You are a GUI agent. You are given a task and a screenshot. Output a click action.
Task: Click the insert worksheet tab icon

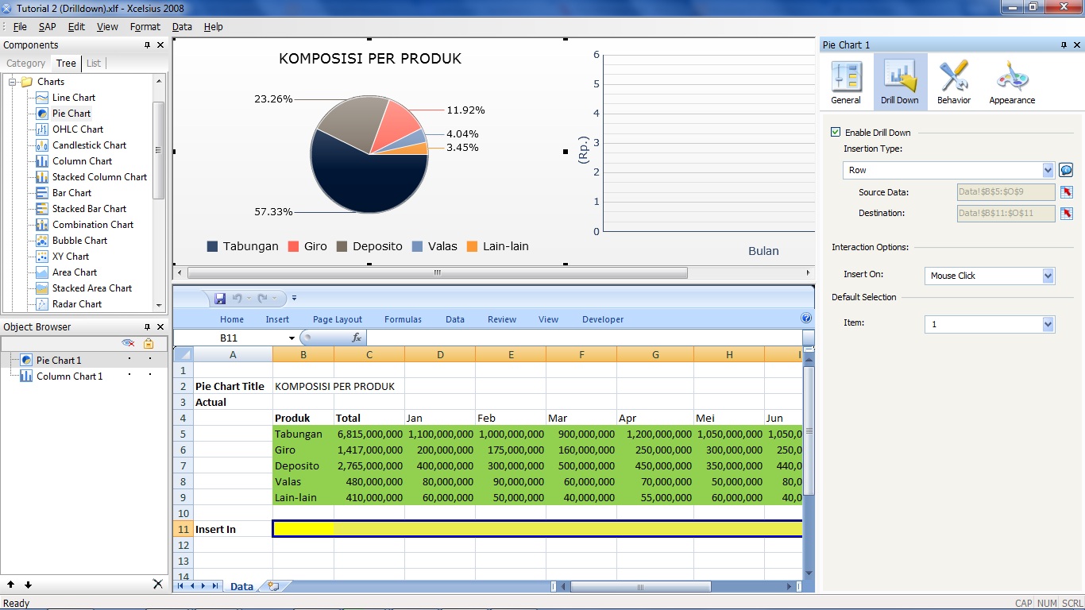(x=274, y=586)
